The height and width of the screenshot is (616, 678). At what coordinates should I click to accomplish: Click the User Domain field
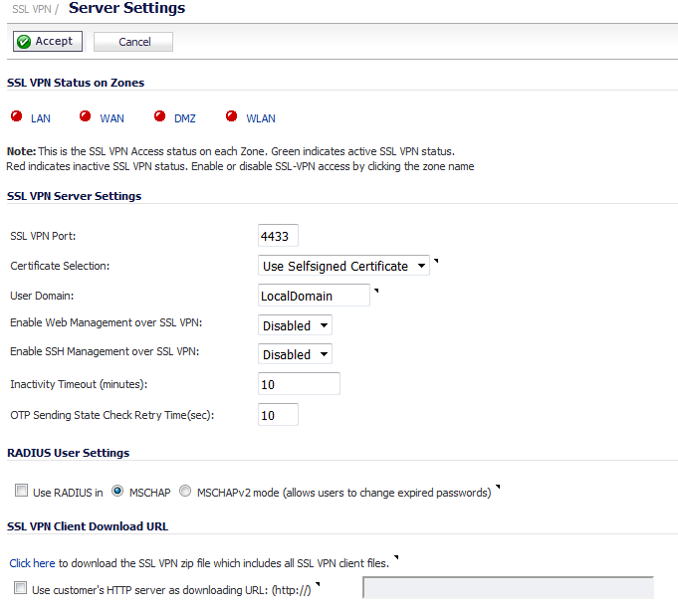(314, 296)
